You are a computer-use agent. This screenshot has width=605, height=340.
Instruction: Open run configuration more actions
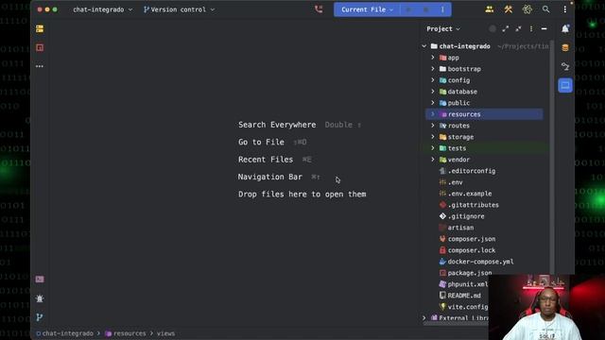coord(442,9)
